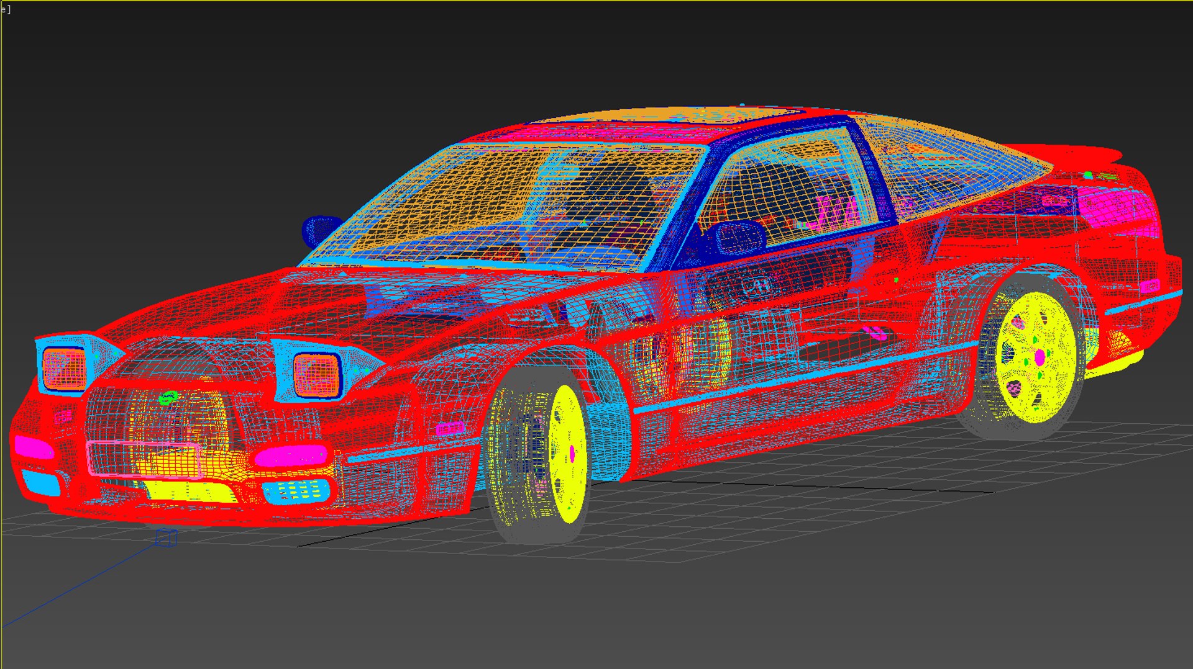Select the magenta side marker behind front bumper
Screen dimensions: 1193x669
[x=450, y=428]
